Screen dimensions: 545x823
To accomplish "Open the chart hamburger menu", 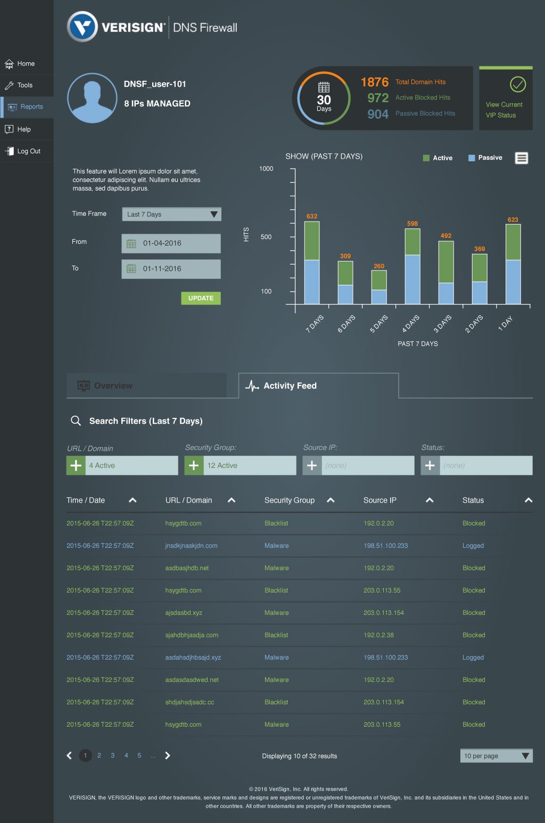I will coord(522,158).
